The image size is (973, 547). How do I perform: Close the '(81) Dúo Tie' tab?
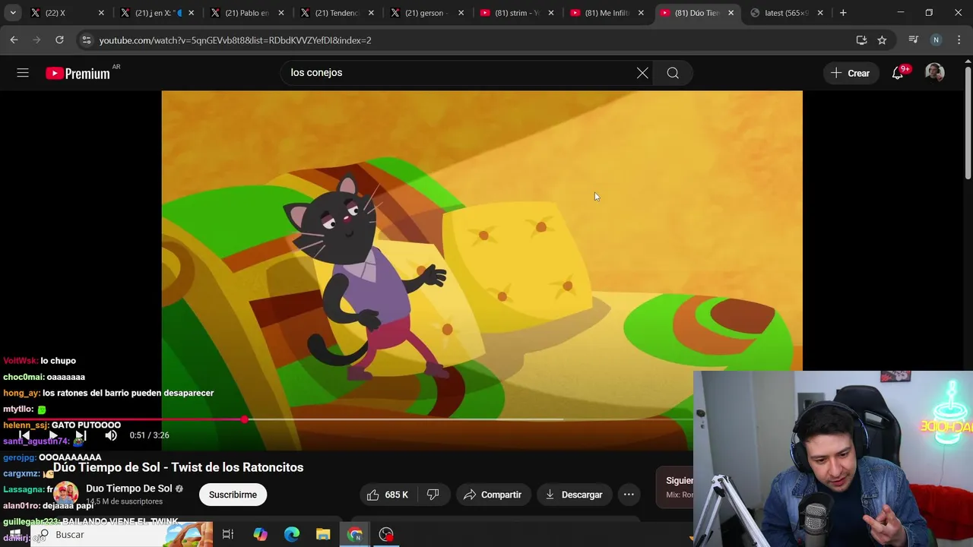[x=731, y=13]
